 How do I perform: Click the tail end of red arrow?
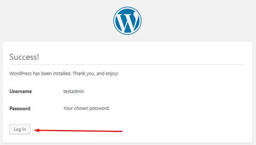[121, 131]
